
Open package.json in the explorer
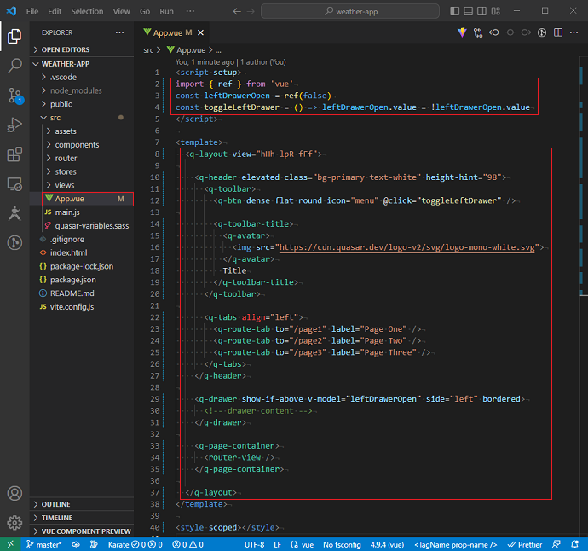(82, 280)
